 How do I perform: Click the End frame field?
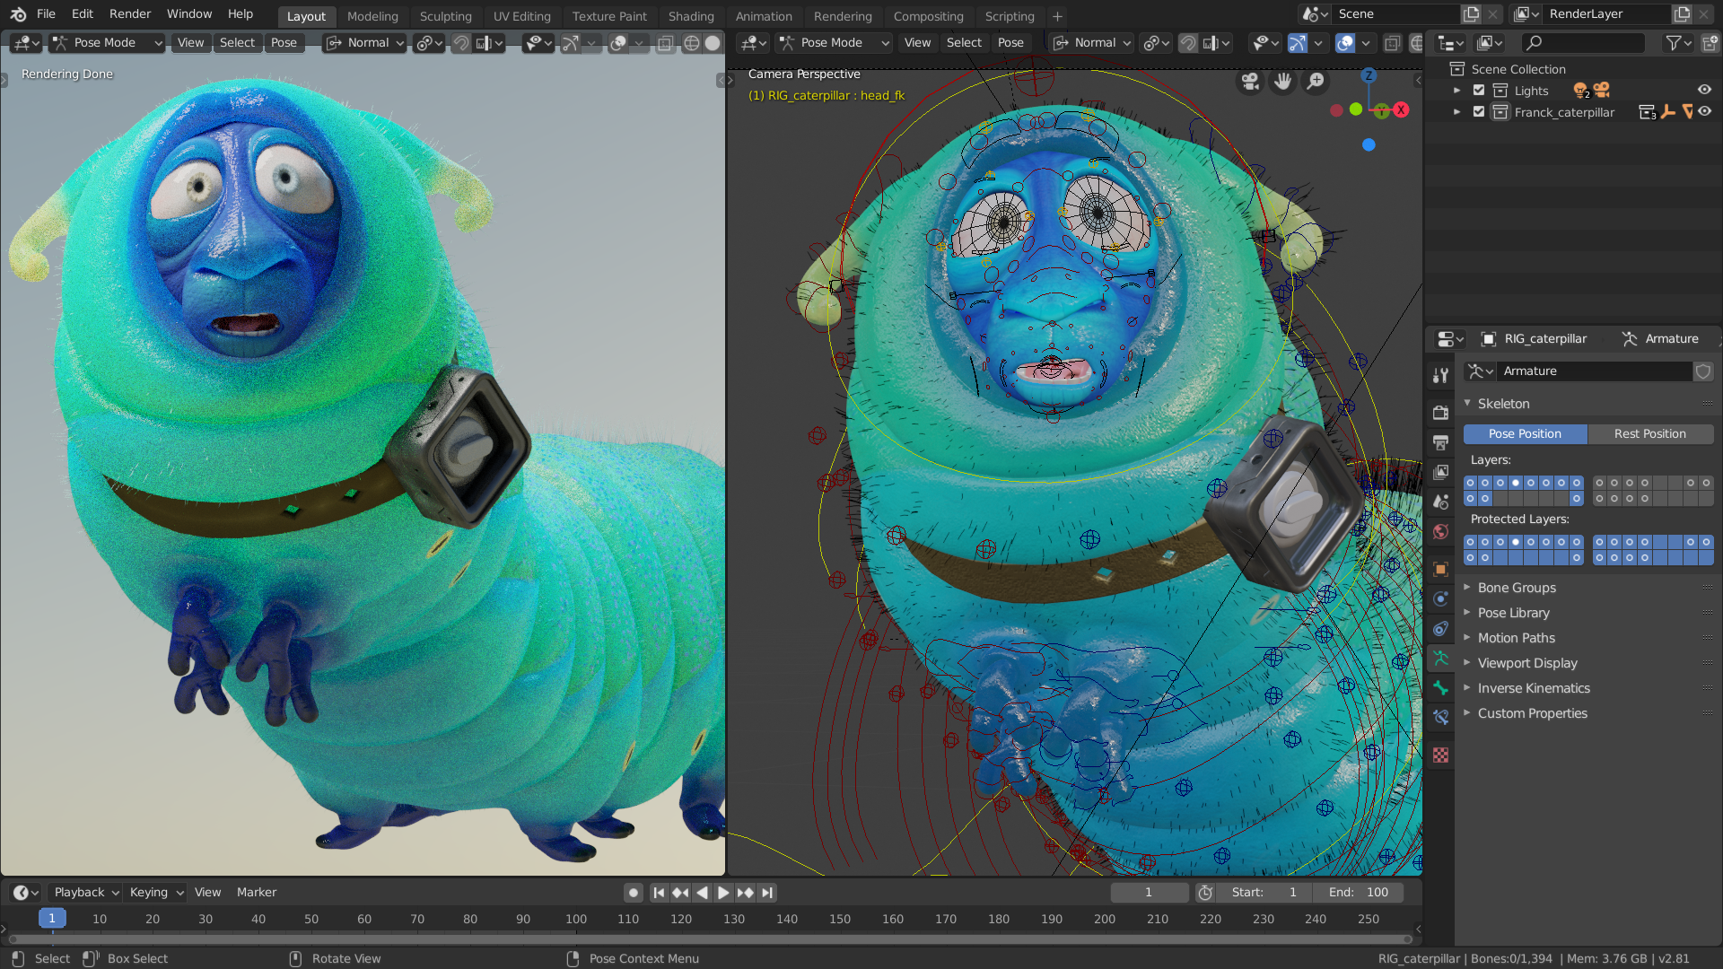pyautogui.click(x=1359, y=893)
